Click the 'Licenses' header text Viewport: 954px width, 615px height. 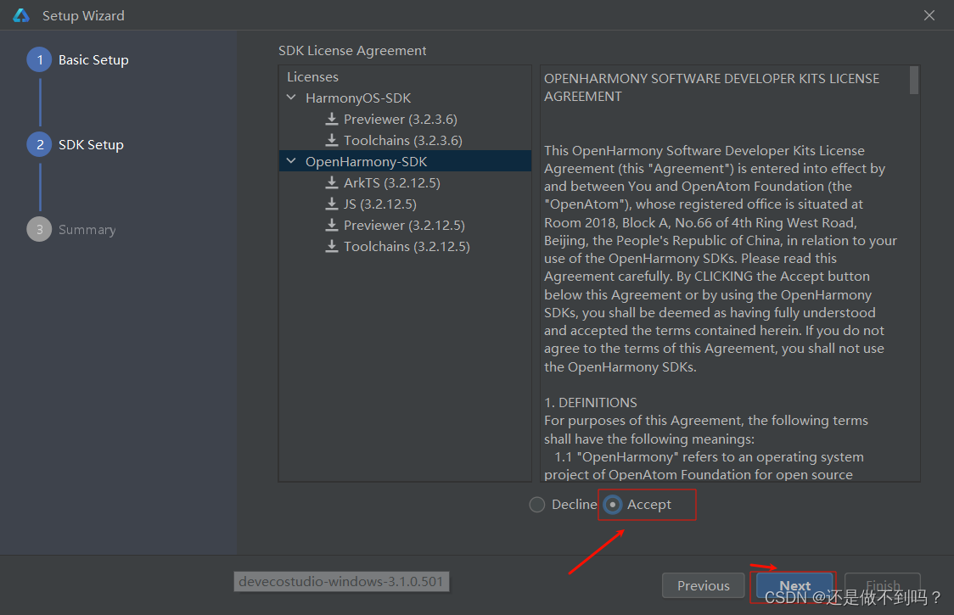[x=312, y=76]
